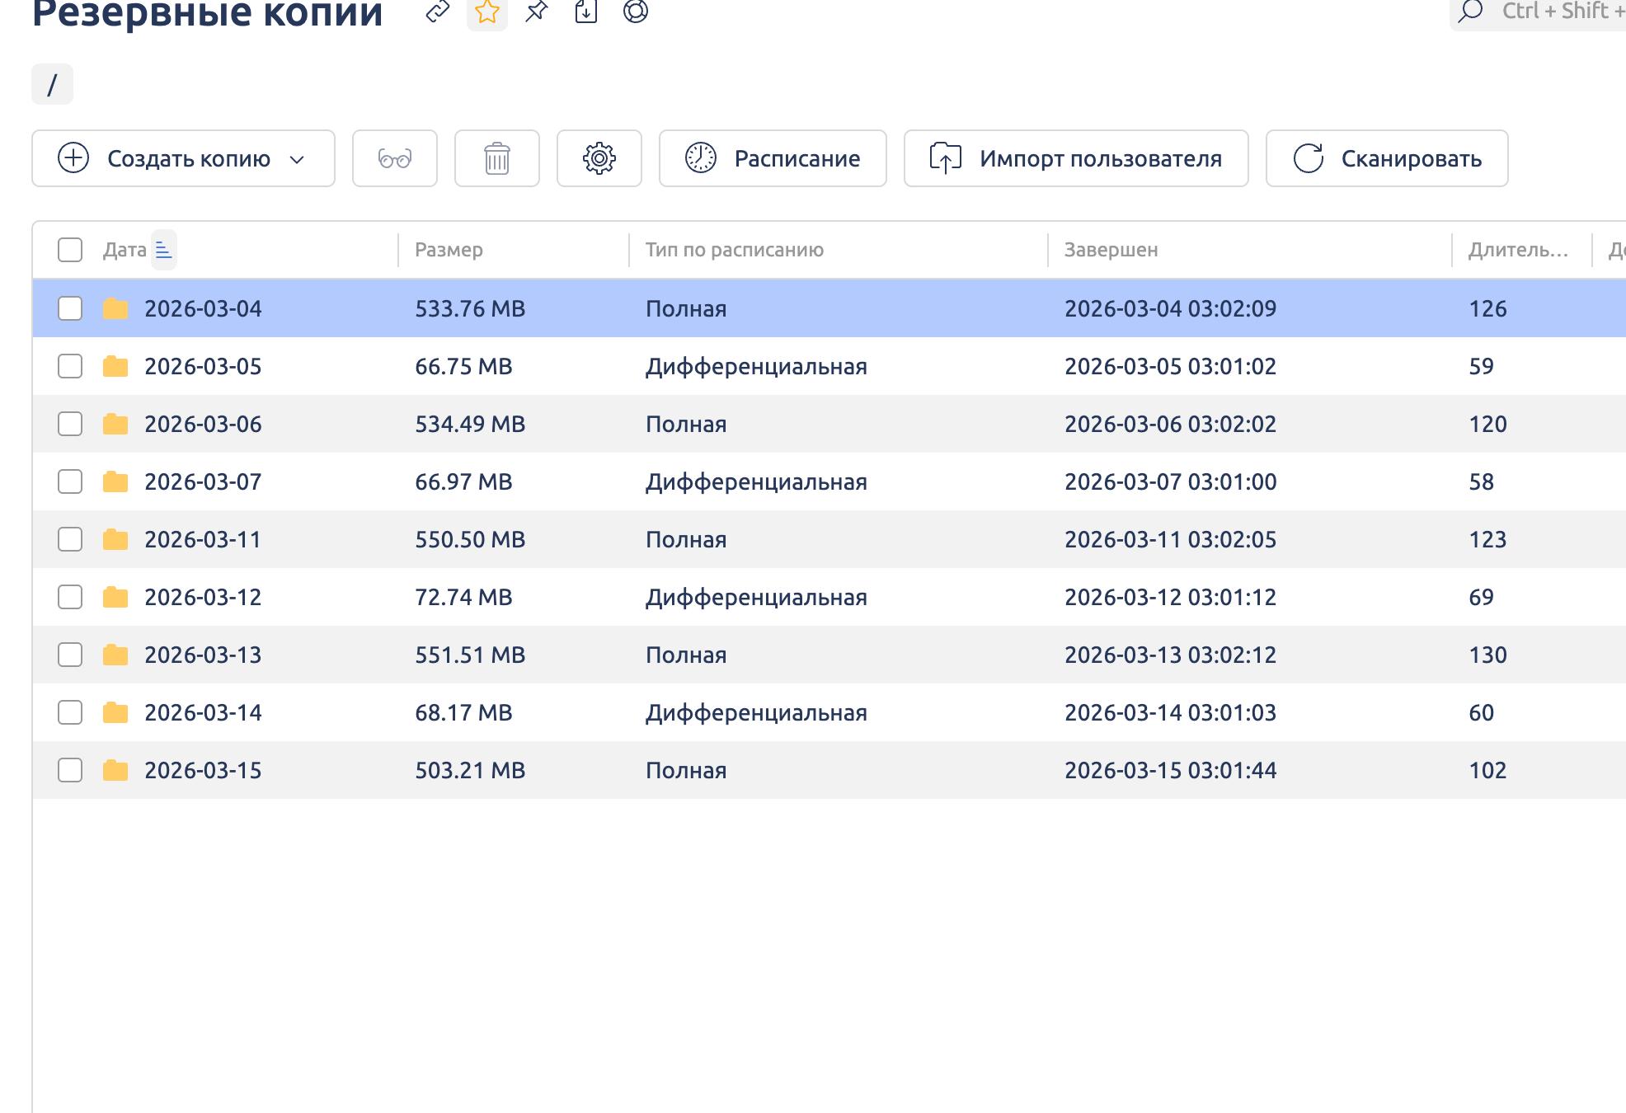Toggle the favorite star icon

pos(487,12)
